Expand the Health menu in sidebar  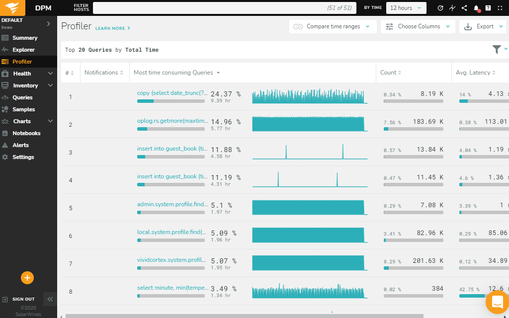click(x=28, y=74)
